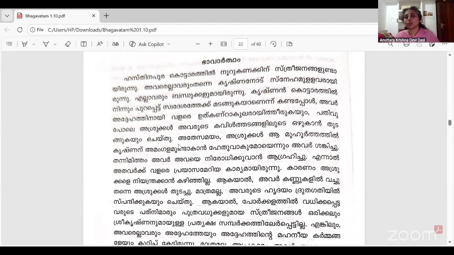
Task: Click the vertical scrollbar thumb
Action: coord(450,123)
